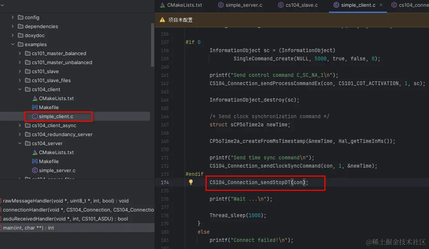
Task: Click the doxydoc folder icon
Action: pos(21,35)
